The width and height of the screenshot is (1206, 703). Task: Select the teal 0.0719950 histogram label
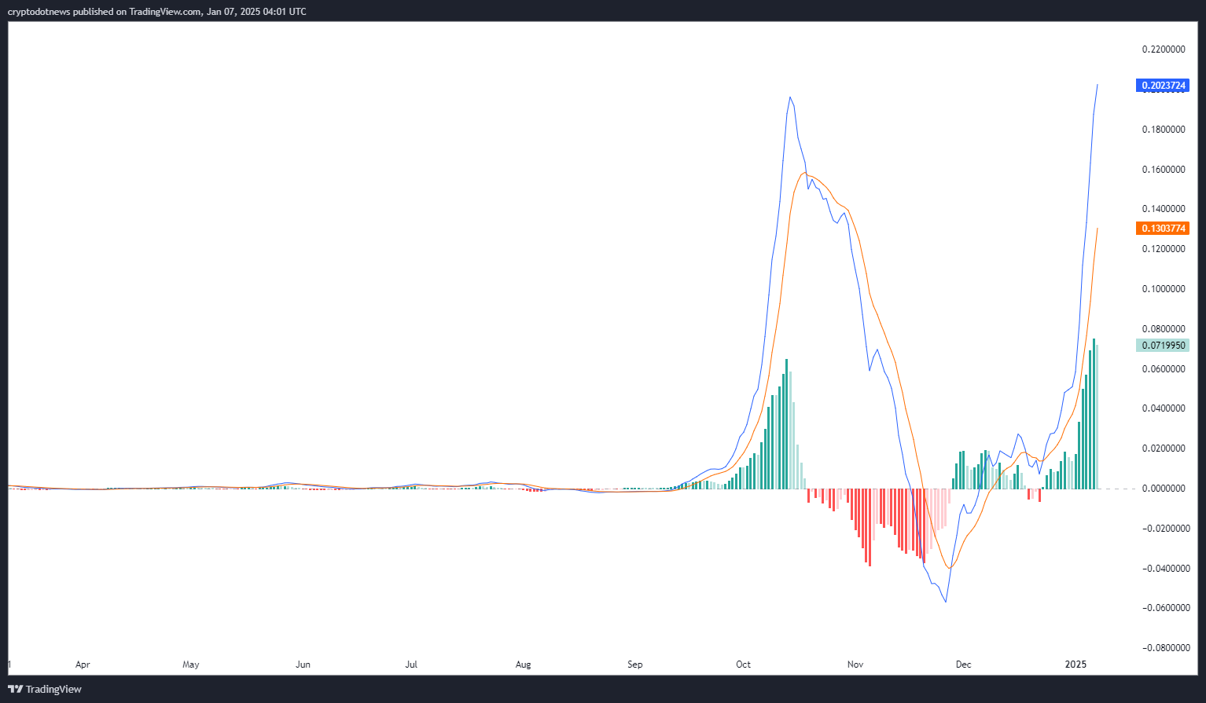[x=1163, y=346]
